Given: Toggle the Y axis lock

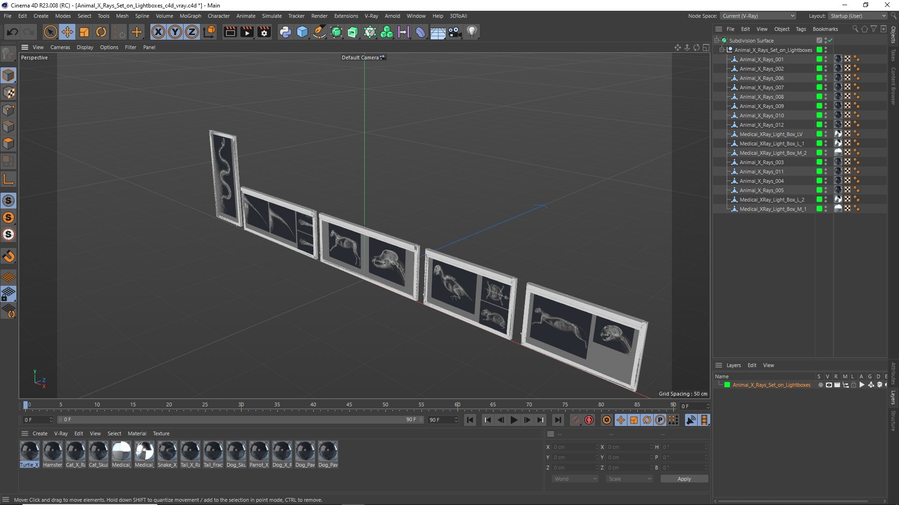Looking at the screenshot, I should pyautogui.click(x=175, y=32).
